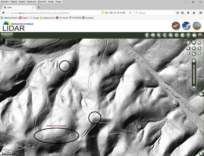
Task: Take a map snapshot with camera icon
Action: pos(182,35)
